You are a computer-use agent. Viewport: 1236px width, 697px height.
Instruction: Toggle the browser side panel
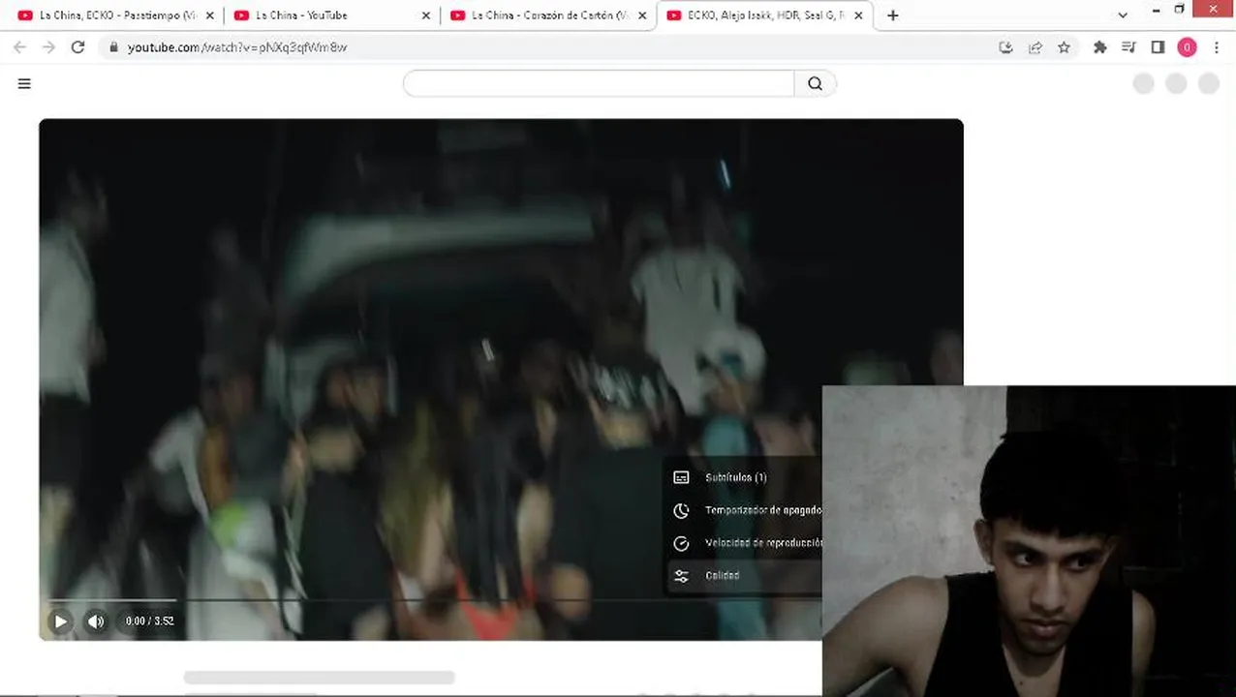pyautogui.click(x=1158, y=46)
